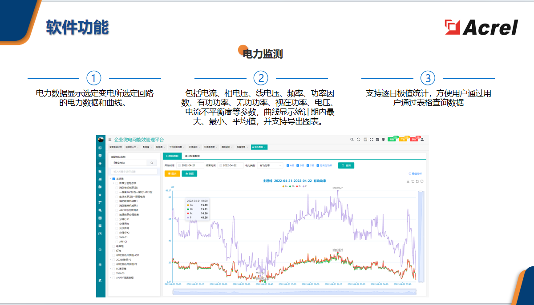Click the restore refresh icon above the chart
This screenshot has width=534, height=305.
tap(422, 181)
